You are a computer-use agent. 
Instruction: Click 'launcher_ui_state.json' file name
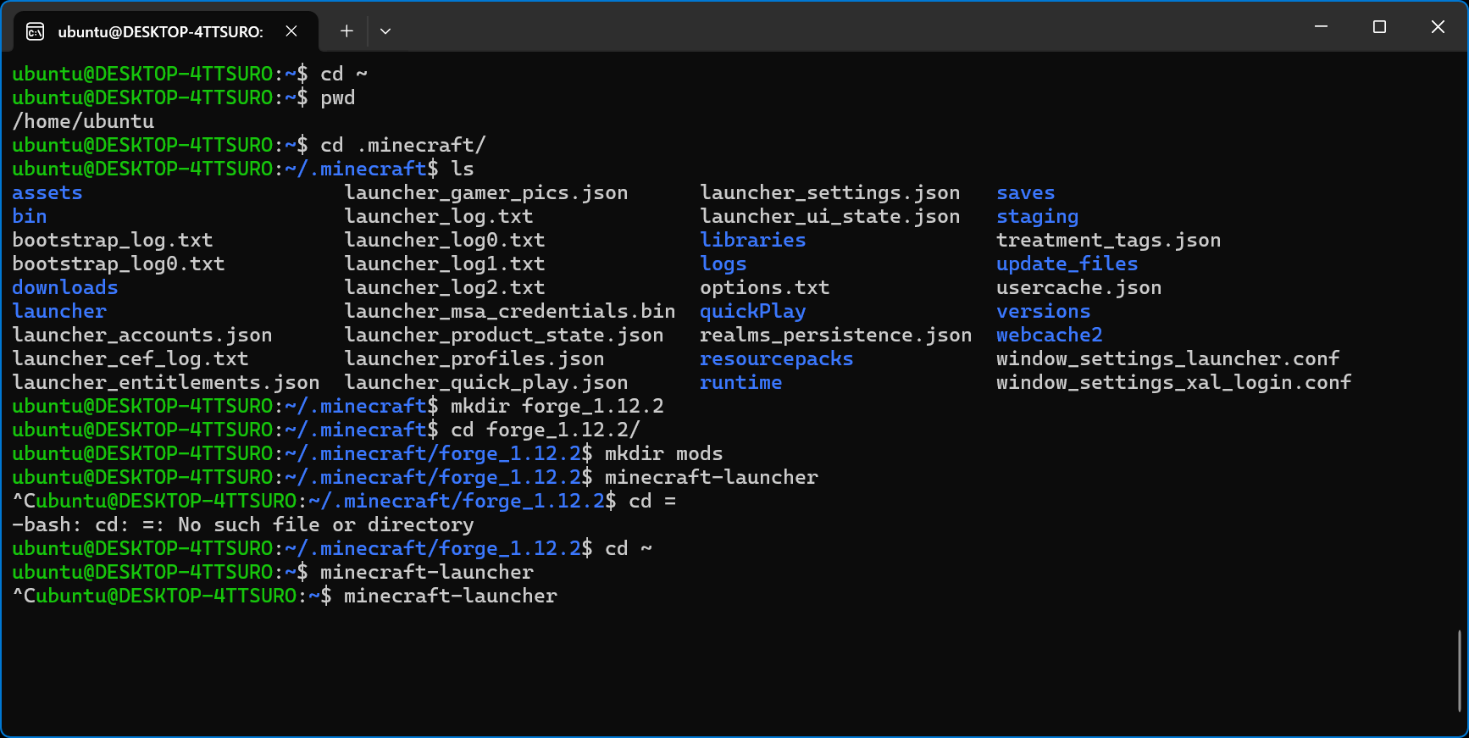830,217
